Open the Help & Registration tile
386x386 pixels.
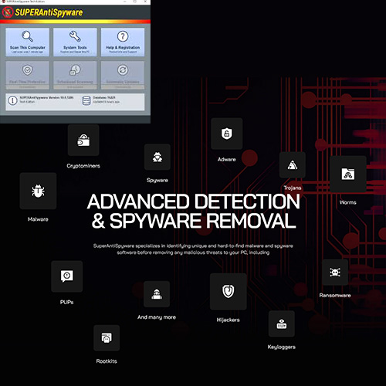coord(123,42)
